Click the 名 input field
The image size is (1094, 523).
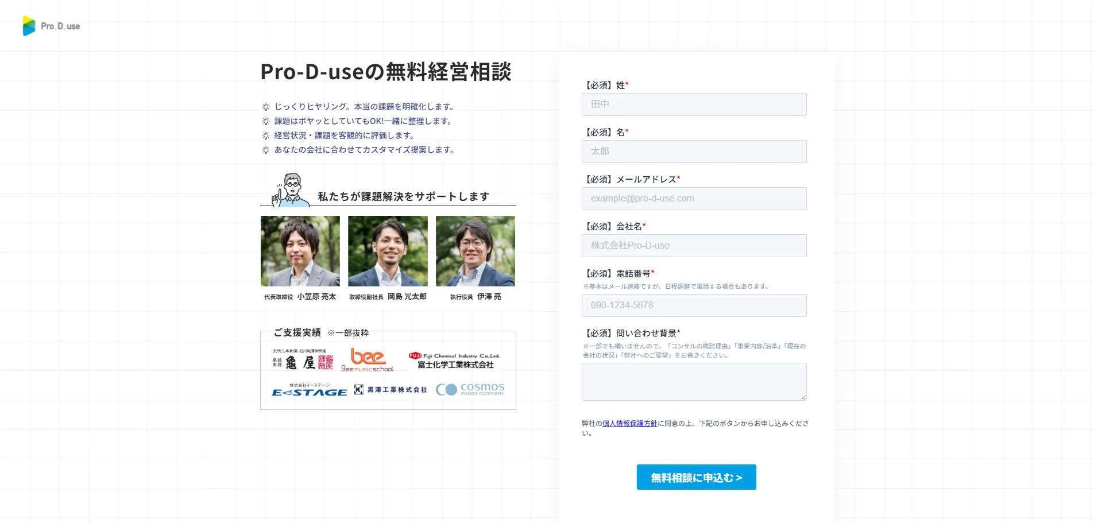(694, 152)
